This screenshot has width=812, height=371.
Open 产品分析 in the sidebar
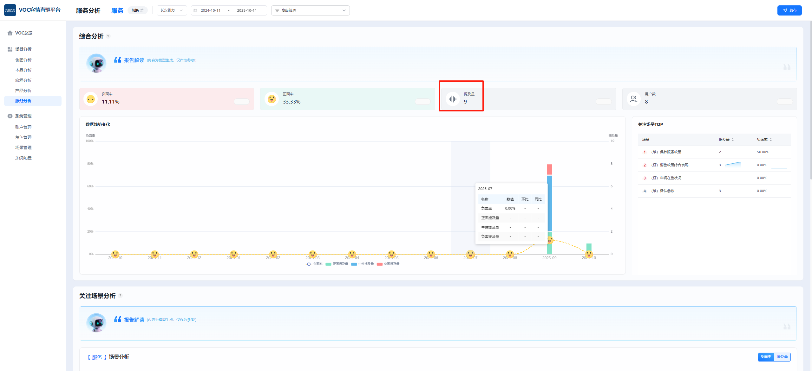tap(23, 91)
